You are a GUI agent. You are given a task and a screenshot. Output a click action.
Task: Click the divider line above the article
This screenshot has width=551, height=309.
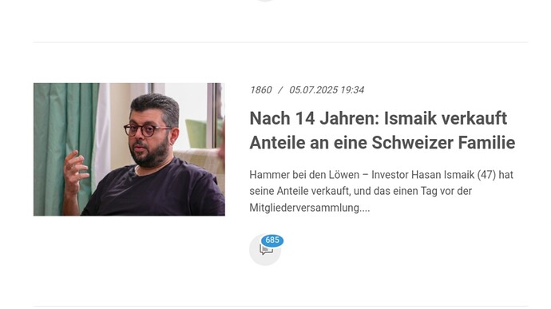(280, 42)
